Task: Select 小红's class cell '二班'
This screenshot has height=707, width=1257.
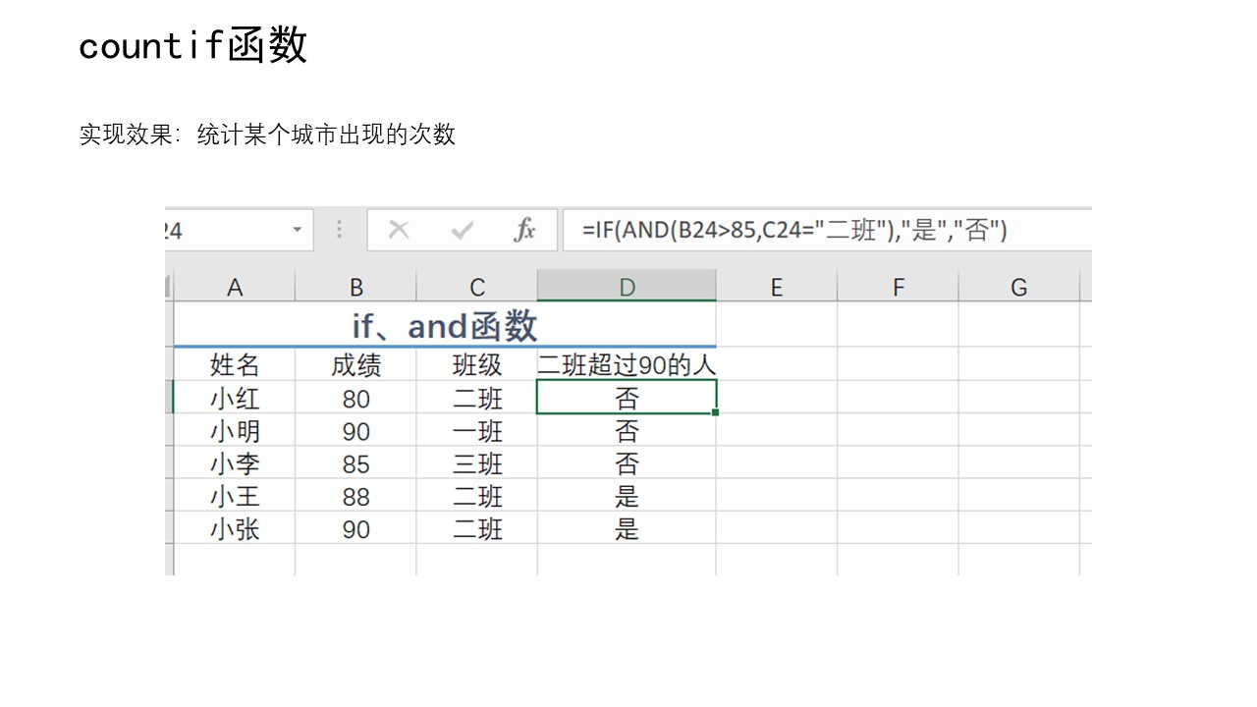Action: pos(477,398)
